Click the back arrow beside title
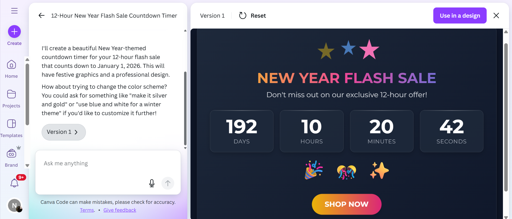This screenshot has height=219, width=512. [42, 15]
